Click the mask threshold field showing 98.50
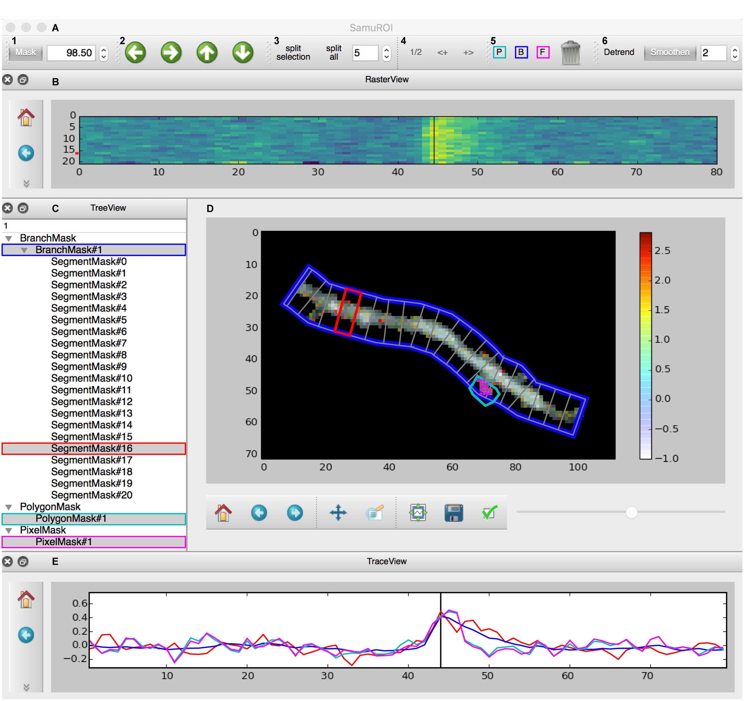 pyautogui.click(x=72, y=53)
